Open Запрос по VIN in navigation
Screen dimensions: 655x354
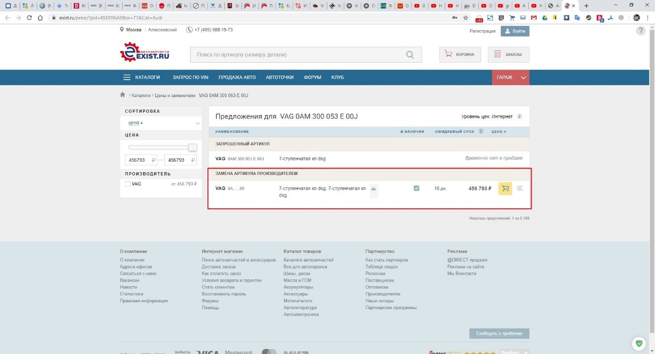coord(190,77)
